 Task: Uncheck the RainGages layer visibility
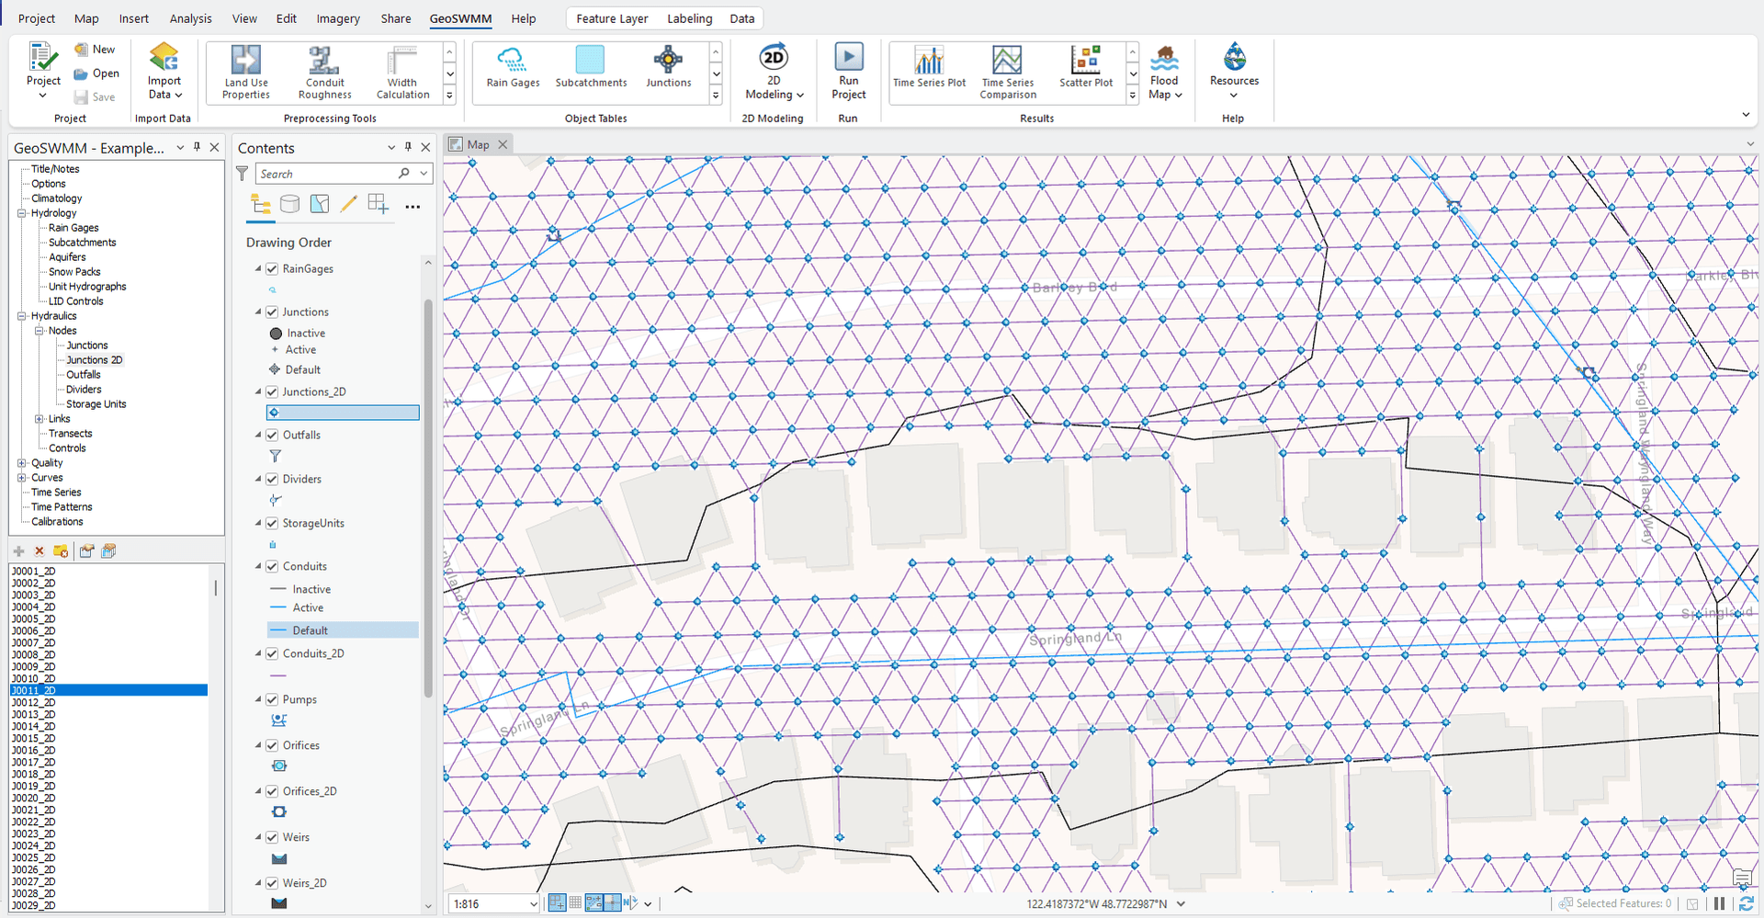[x=272, y=269]
